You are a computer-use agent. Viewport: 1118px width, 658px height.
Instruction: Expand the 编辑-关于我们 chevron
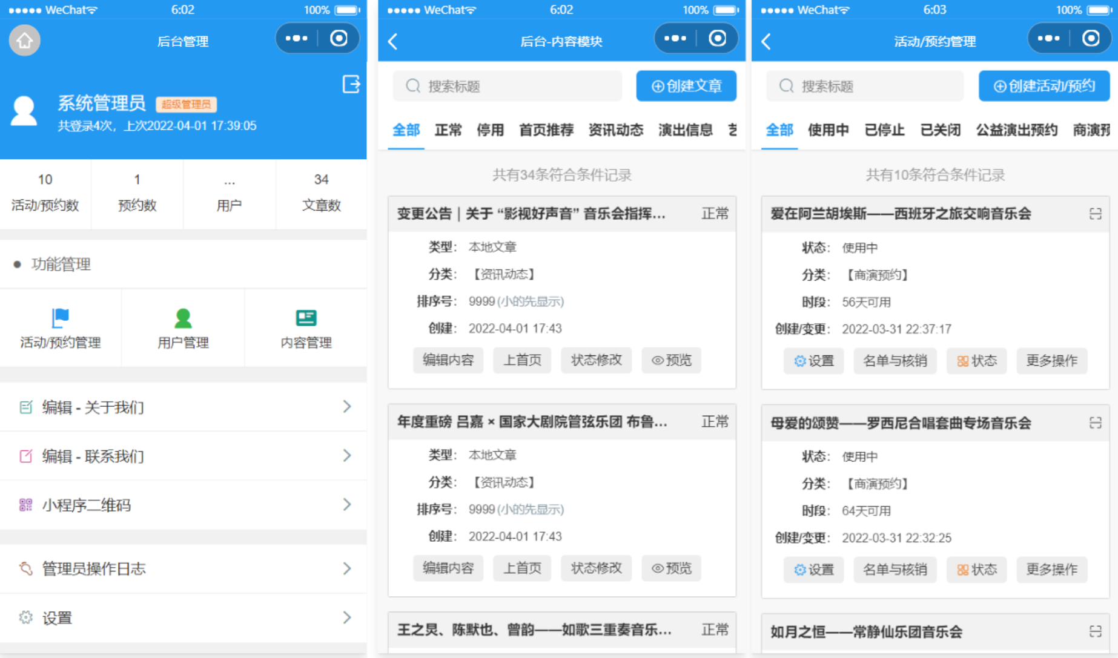[x=347, y=407]
